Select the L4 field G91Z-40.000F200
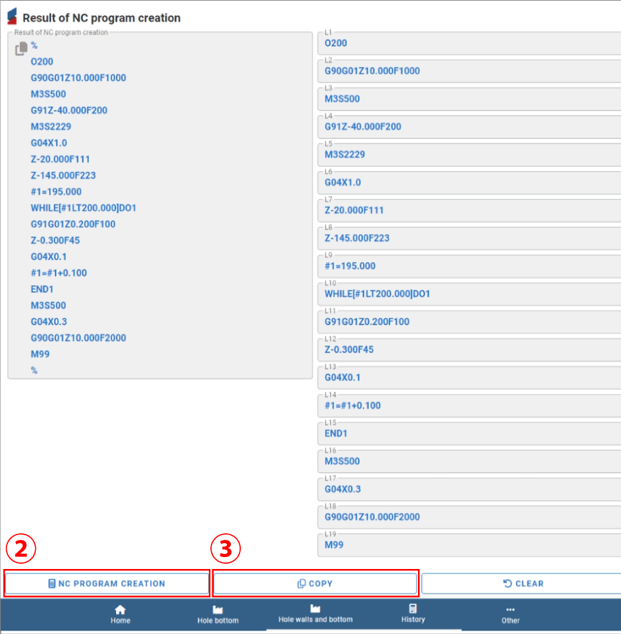The height and width of the screenshot is (634, 621). pyautogui.click(x=469, y=127)
